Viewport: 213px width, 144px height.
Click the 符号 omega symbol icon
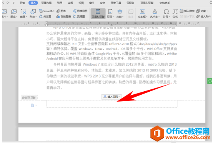coord(166,12)
